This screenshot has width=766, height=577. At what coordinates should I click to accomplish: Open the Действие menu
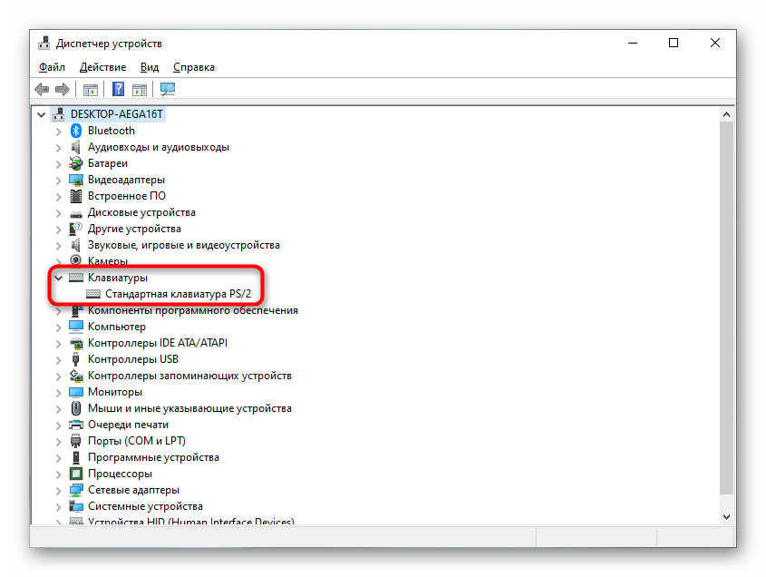[102, 67]
